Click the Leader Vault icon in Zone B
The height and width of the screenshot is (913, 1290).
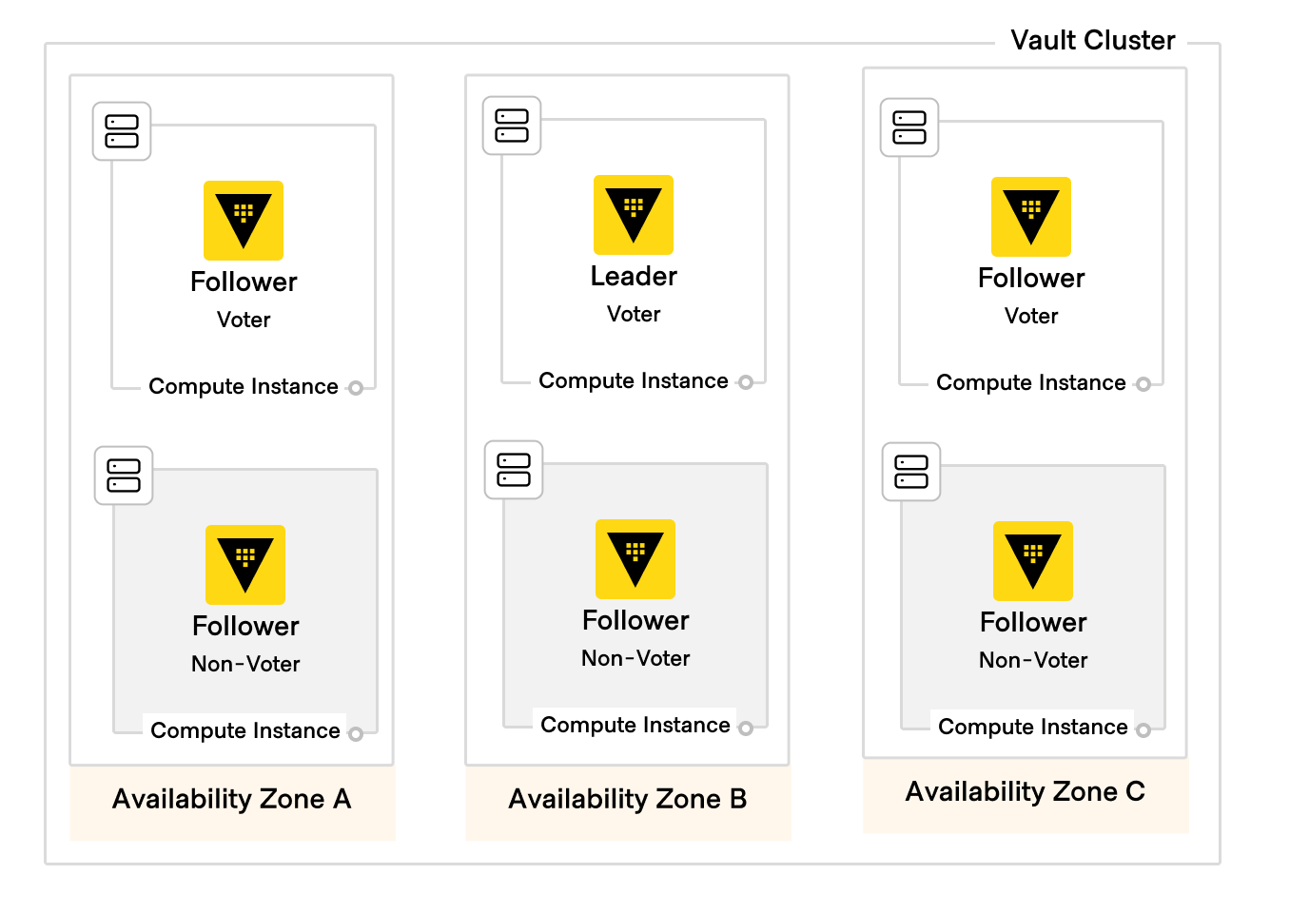[634, 215]
